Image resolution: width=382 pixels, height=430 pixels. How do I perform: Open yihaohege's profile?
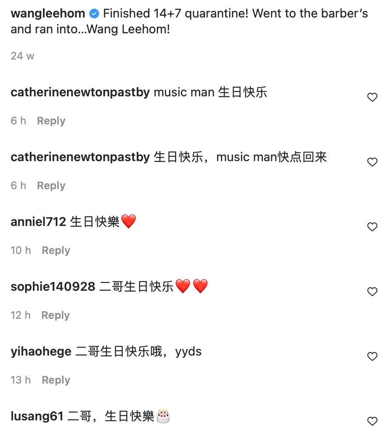41,352
